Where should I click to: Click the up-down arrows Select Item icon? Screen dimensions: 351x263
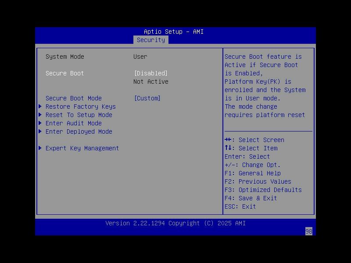pos(228,148)
